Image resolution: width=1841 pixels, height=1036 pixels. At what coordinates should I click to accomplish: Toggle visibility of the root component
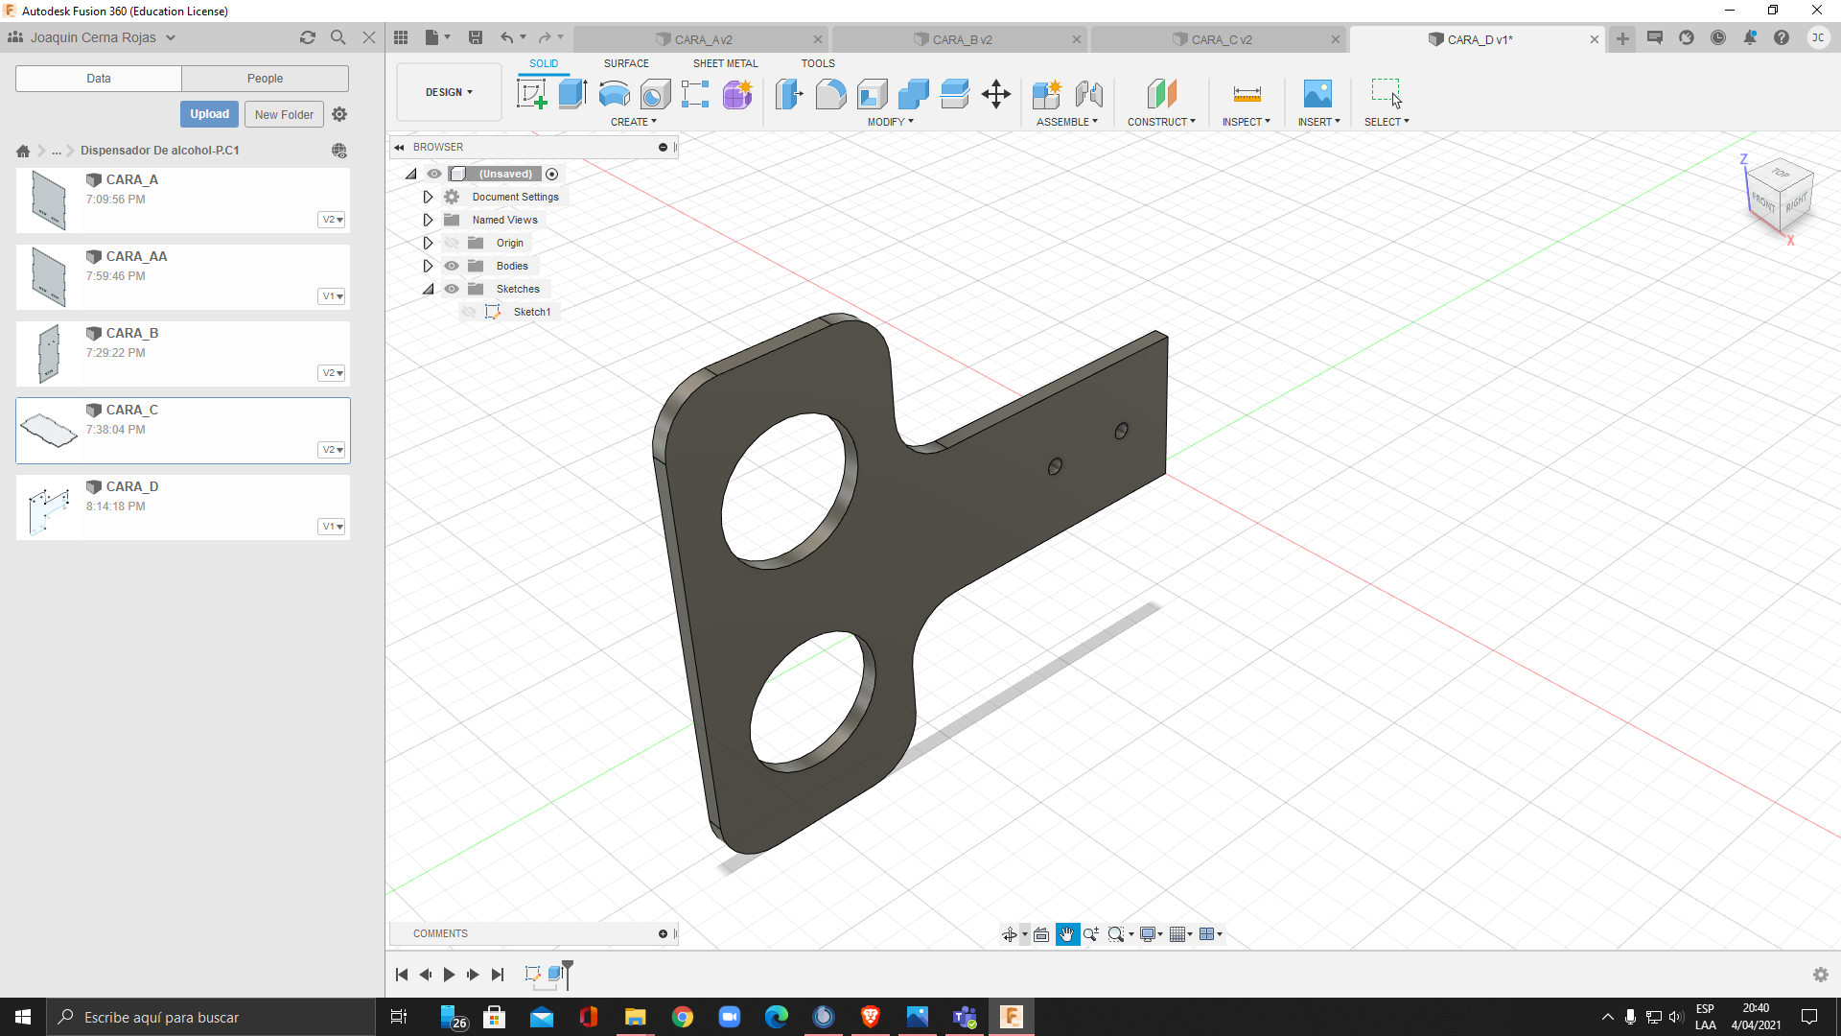[x=434, y=174]
